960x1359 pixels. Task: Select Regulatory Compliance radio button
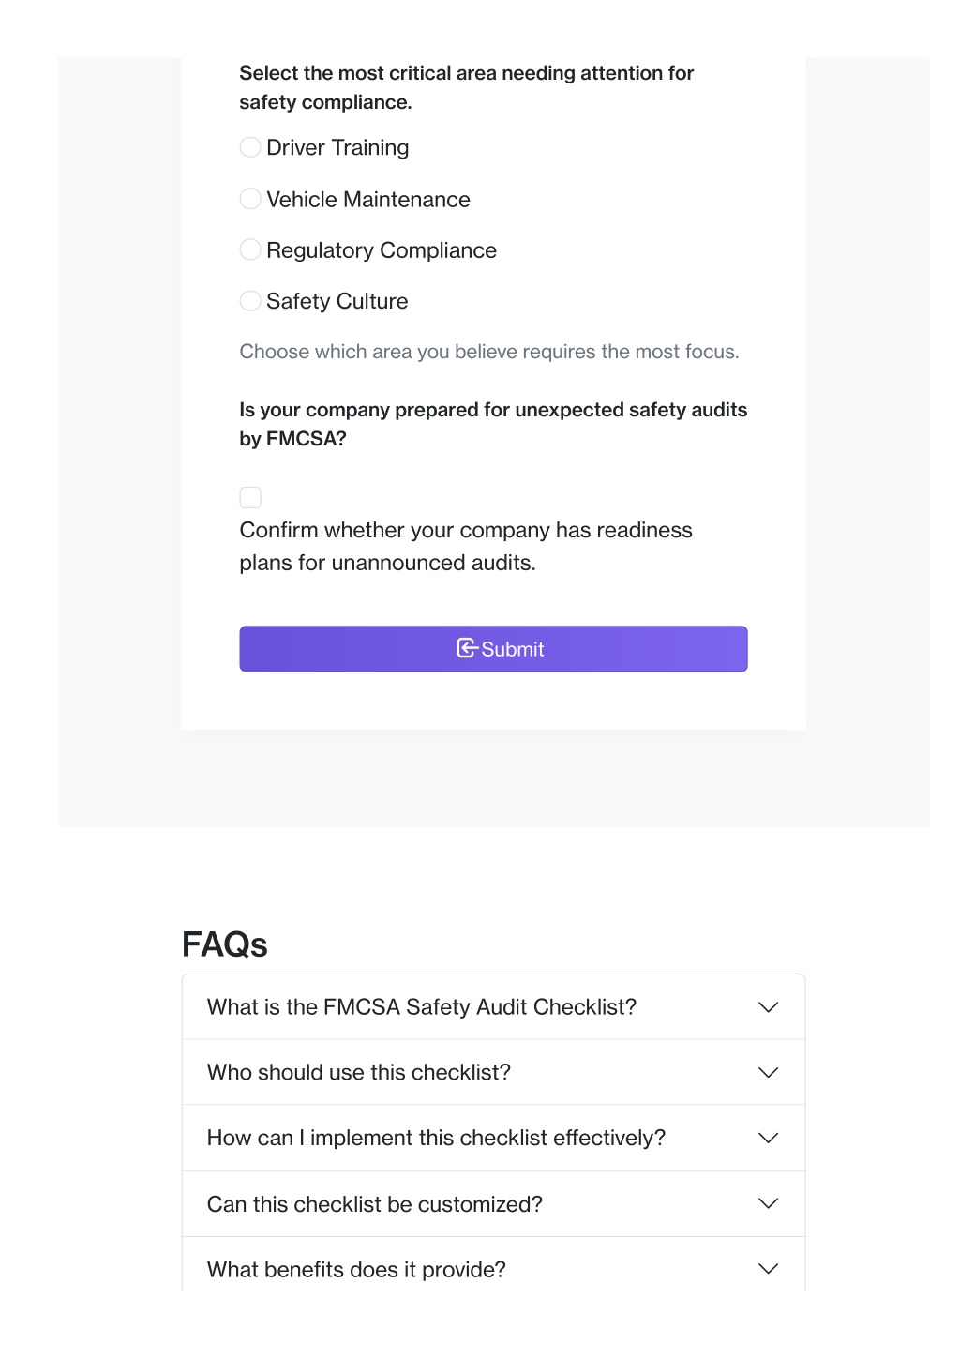(x=250, y=249)
